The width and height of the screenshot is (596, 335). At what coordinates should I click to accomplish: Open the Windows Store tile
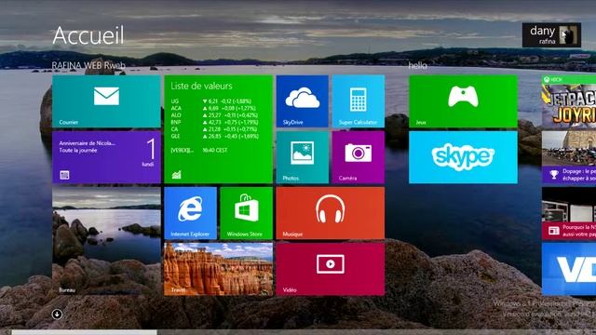click(246, 213)
